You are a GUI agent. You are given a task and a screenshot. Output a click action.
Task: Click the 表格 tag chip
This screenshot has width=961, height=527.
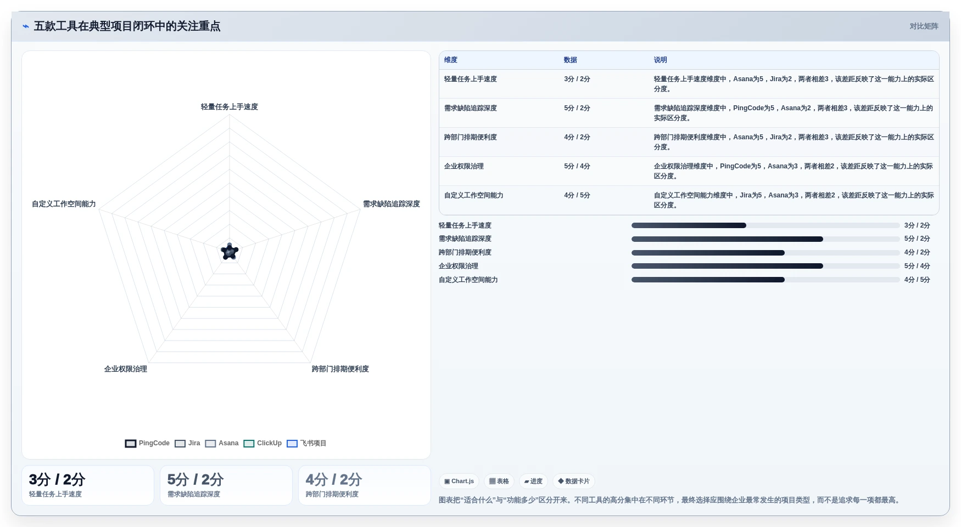tap(499, 481)
